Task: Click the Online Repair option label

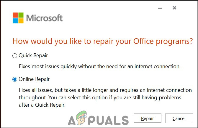Action: click(34, 79)
